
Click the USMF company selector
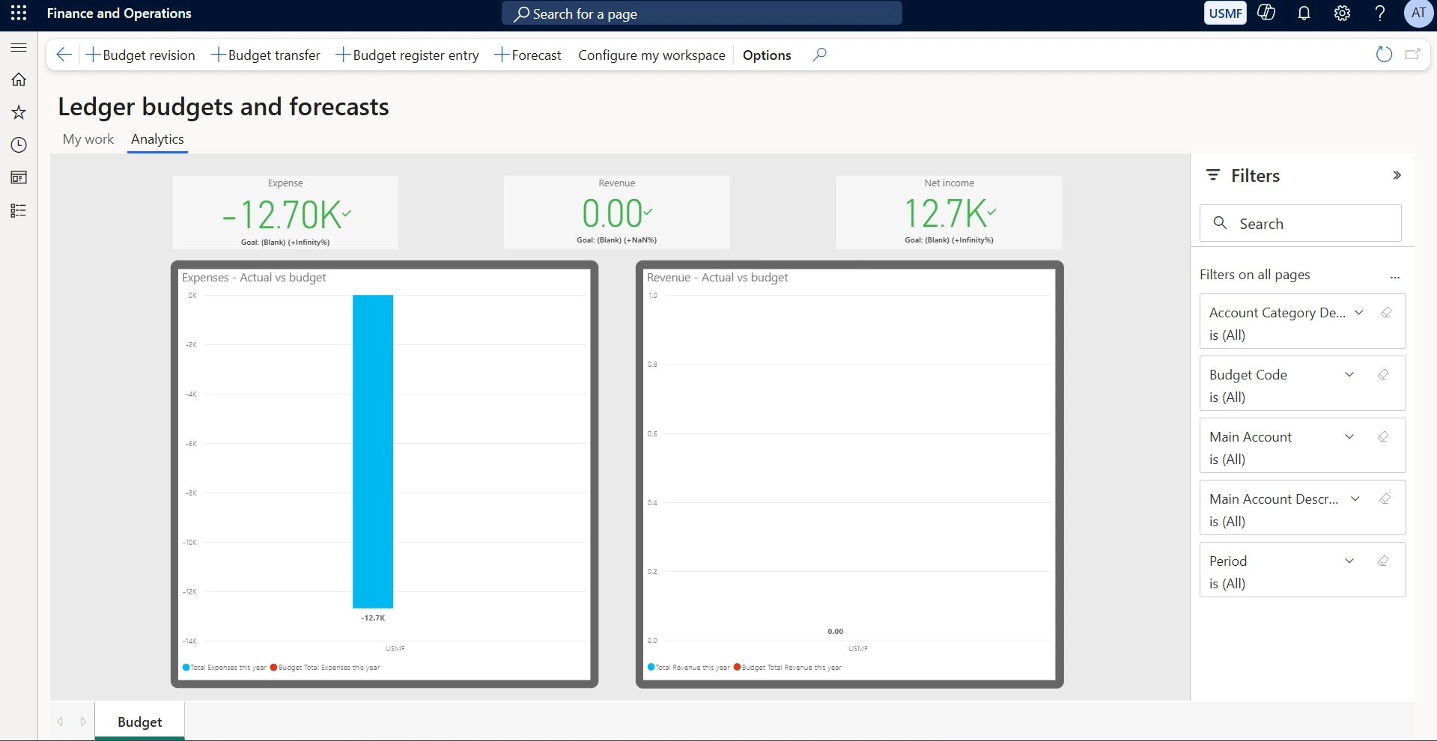click(1225, 13)
